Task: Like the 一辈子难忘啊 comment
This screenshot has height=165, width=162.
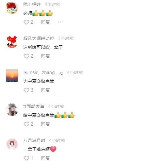Action: [26, 158]
